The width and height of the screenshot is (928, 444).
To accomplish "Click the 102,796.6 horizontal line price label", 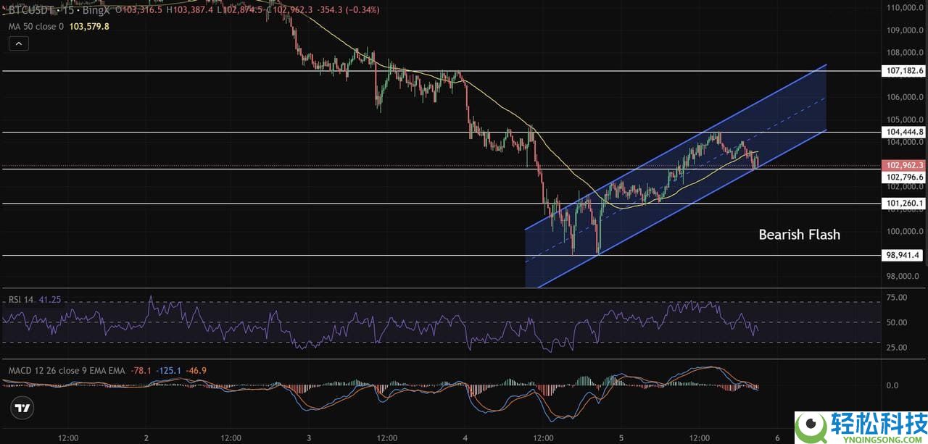I will 904,177.
